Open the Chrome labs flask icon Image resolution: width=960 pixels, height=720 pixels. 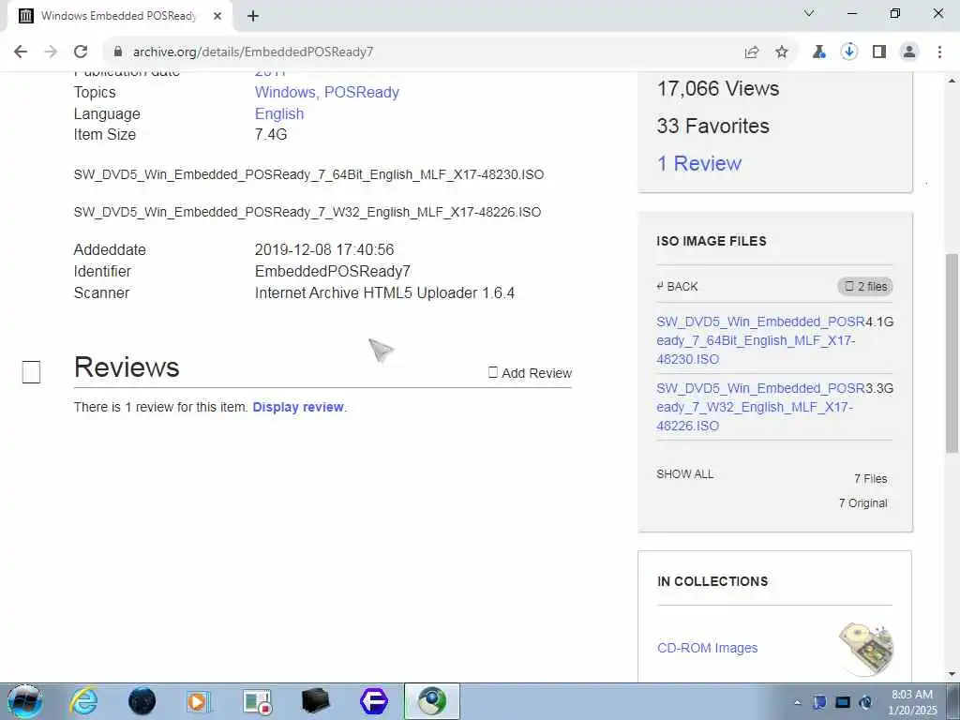(x=818, y=52)
